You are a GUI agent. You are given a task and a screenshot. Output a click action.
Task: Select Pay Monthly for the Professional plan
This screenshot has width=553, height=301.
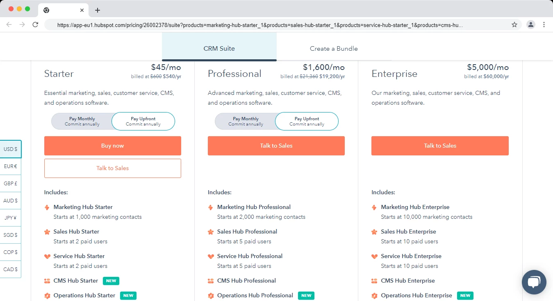(246, 121)
